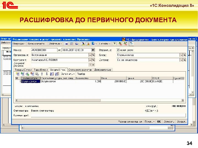Sort the table rows ascending
This screenshot has height=148, width=198.
pos(52,74)
